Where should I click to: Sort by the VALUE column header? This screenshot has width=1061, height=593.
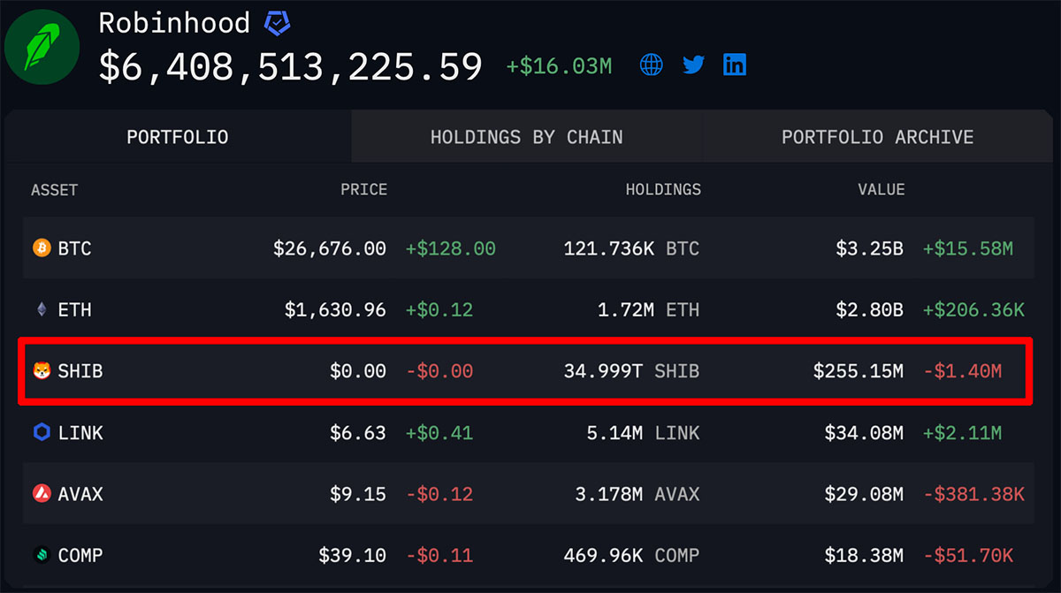tap(882, 190)
